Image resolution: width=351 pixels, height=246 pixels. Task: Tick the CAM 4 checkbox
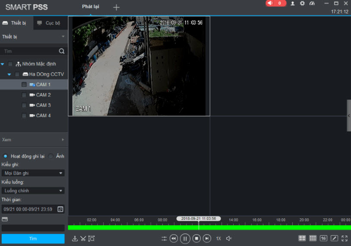point(24,115)
